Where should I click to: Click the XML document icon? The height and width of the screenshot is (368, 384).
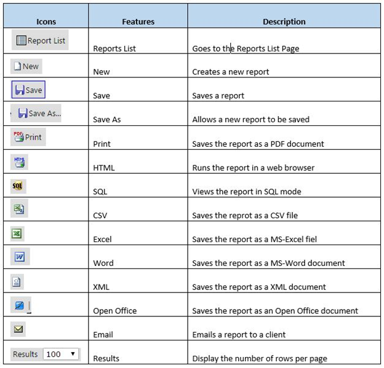click(18, 281)
